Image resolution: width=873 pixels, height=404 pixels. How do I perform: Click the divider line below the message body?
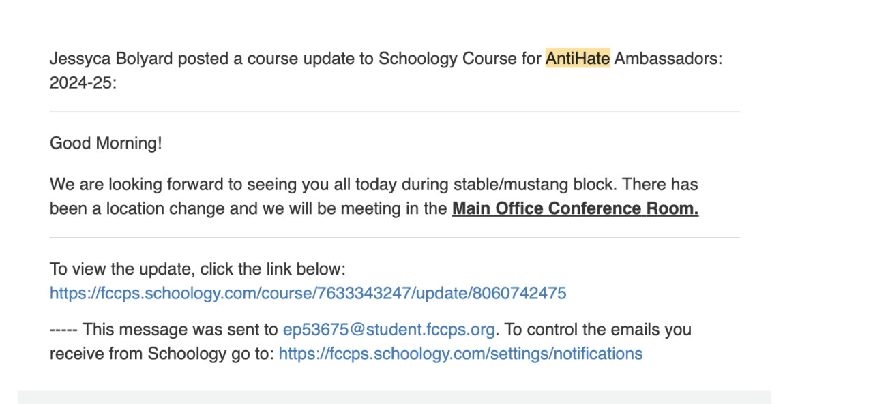click(x=394, y=238)
